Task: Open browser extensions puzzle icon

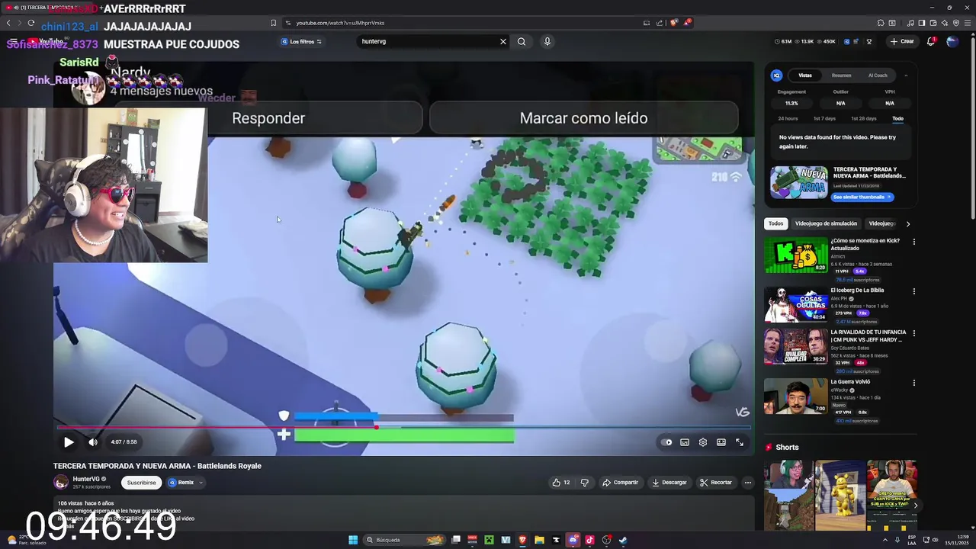Action: click(881, 23)
